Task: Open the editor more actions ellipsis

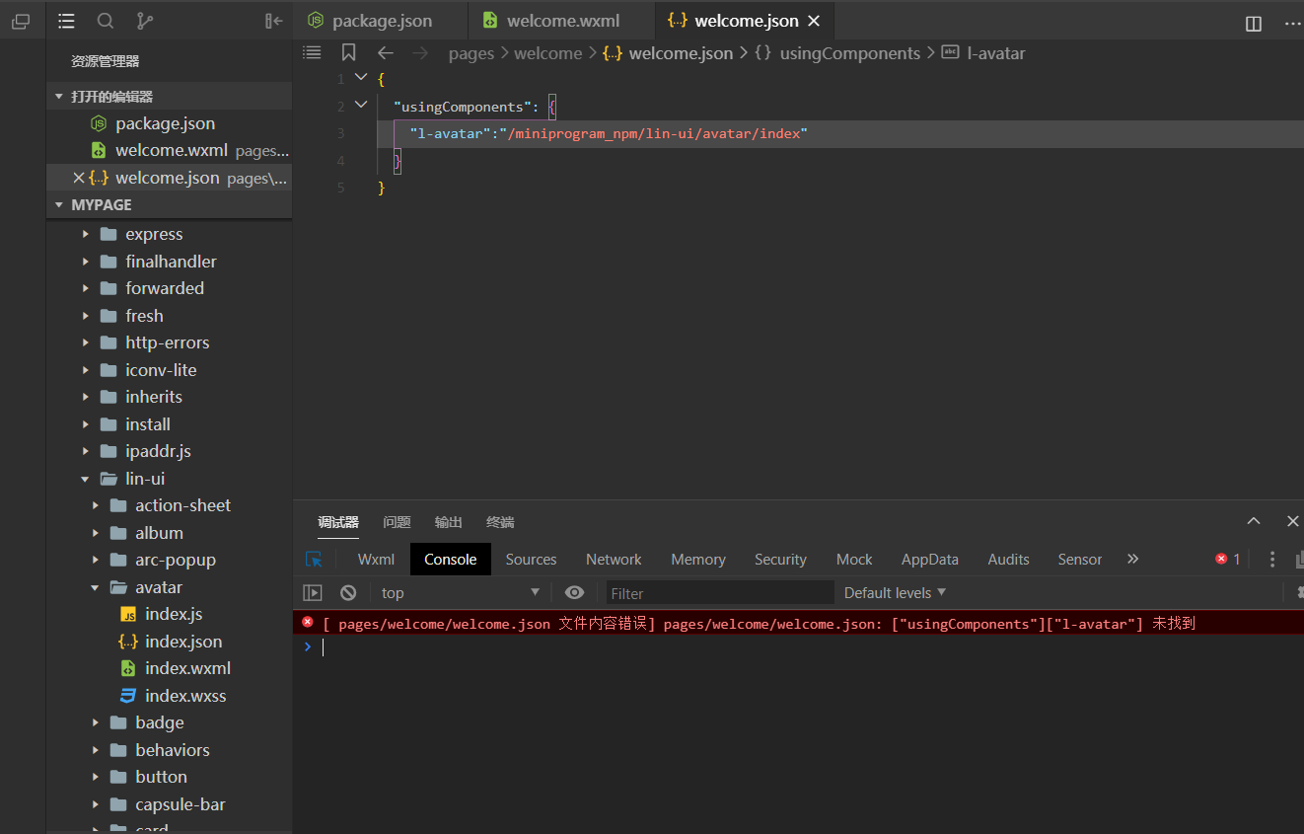Action: tap(1292, 24)
